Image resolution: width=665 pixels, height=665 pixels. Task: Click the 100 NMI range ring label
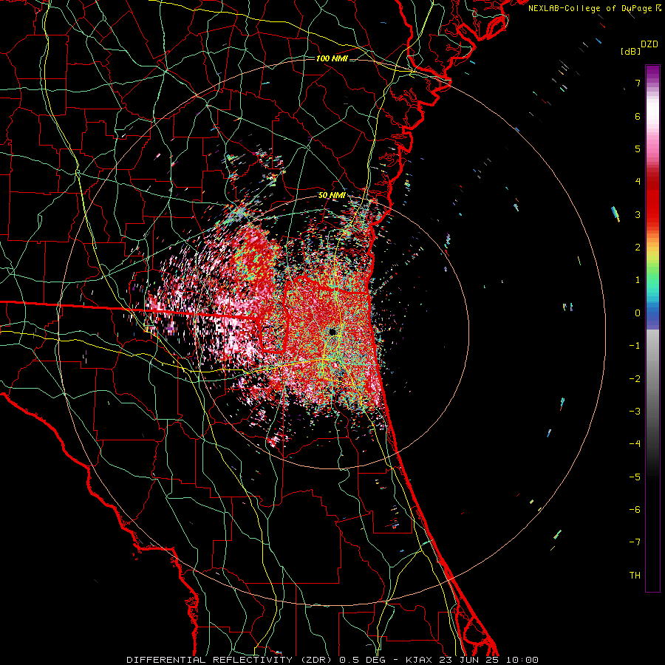tap(332, 58)
